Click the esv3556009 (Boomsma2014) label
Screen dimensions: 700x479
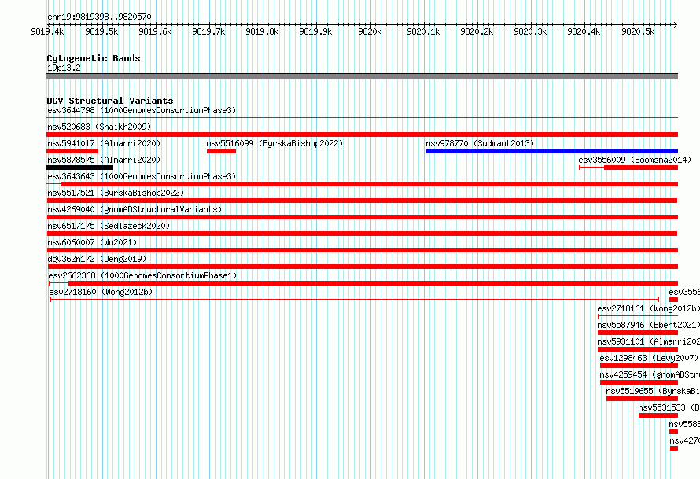tap(635, 160)
